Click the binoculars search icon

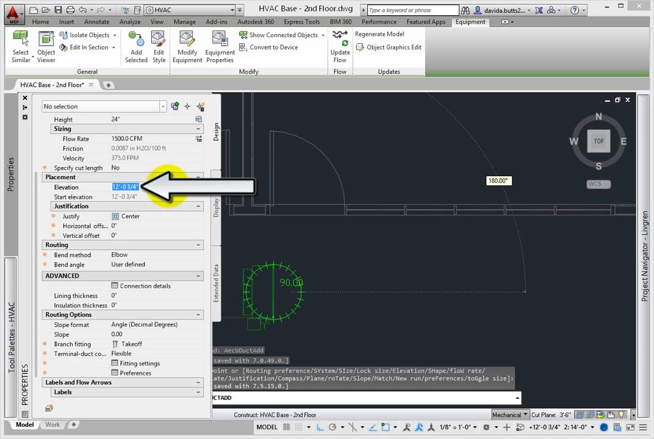coord(465,10)
